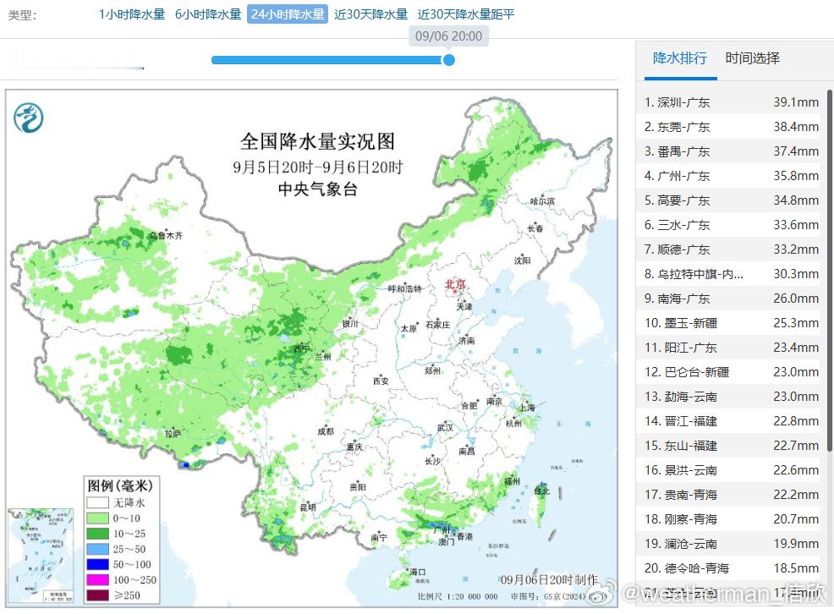Click the active 24小时降水量 tab
This screenshot has height=614, width=834.
tap(288, 14)
